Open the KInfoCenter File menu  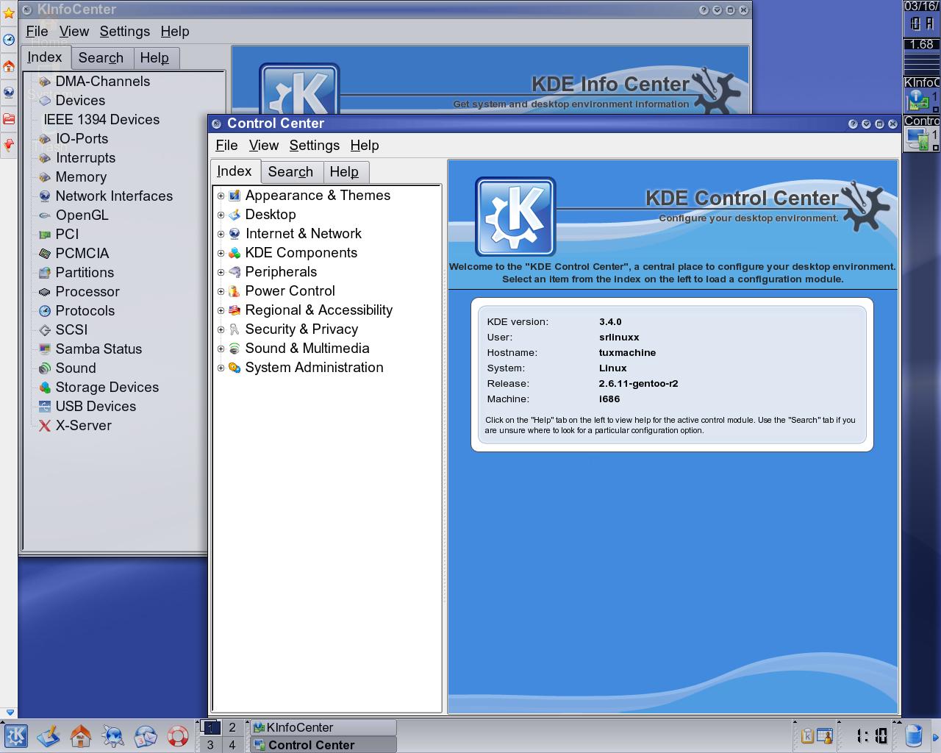click(x=37, y=32)
